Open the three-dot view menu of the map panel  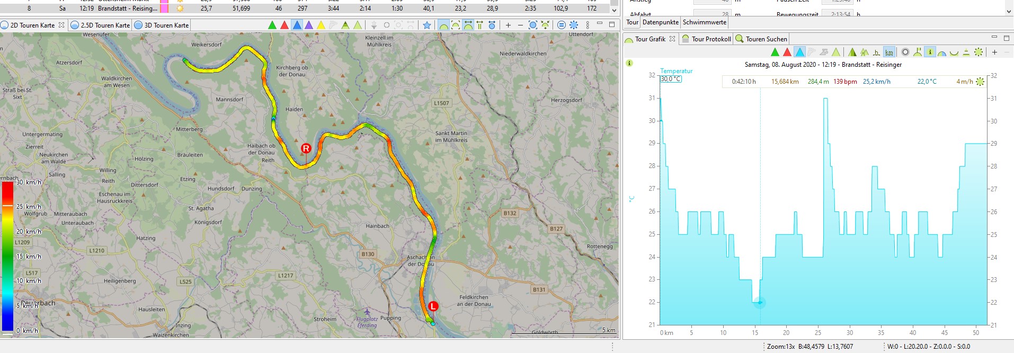click(x=588, y=25)
